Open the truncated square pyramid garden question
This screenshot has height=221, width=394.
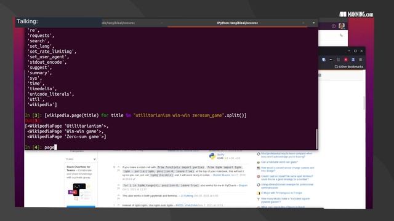point(285,200)
